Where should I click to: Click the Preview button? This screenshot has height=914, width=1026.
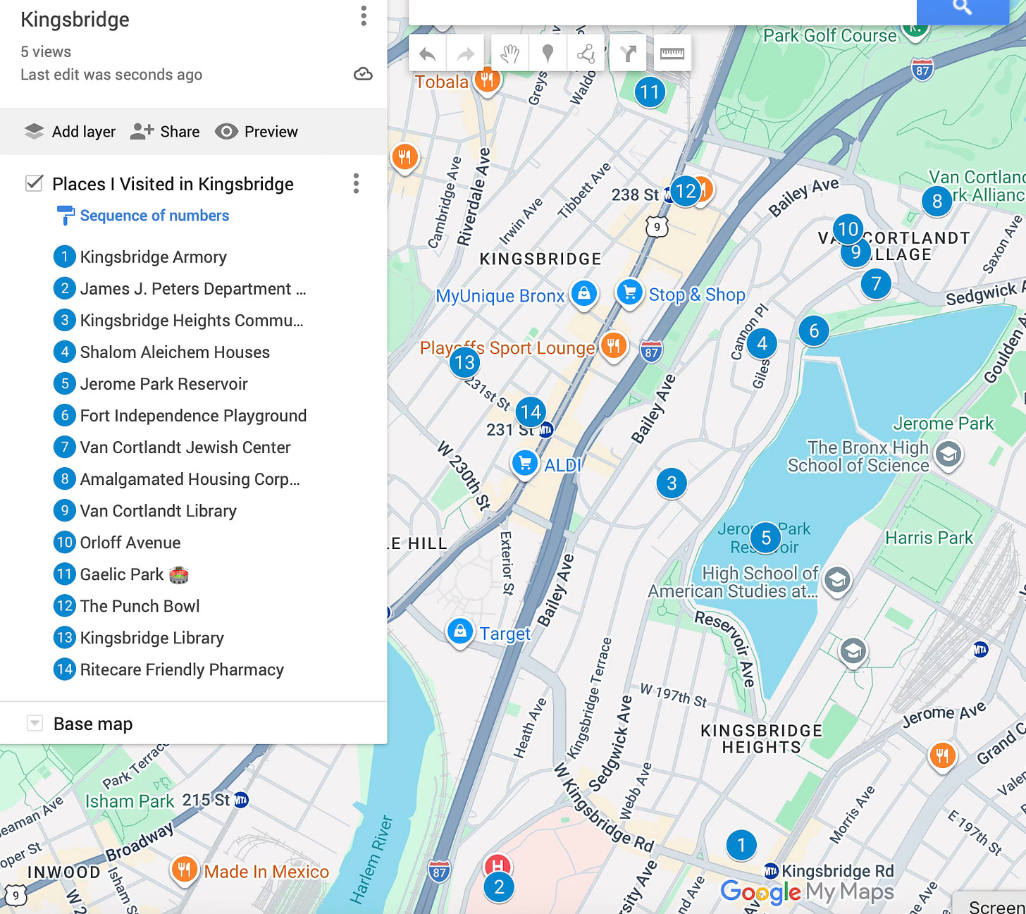click(256, 132)
